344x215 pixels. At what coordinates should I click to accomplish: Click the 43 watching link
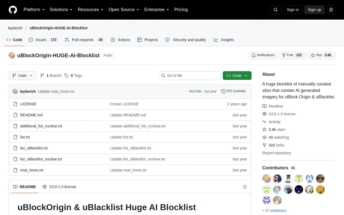275,137
